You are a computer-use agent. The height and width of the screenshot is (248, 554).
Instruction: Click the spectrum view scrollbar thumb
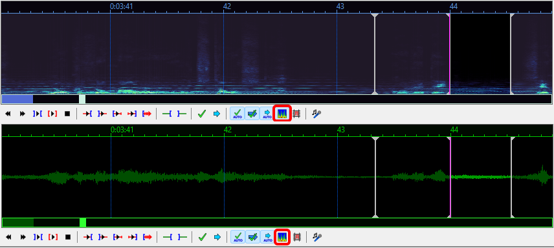[x=82, y=99]
